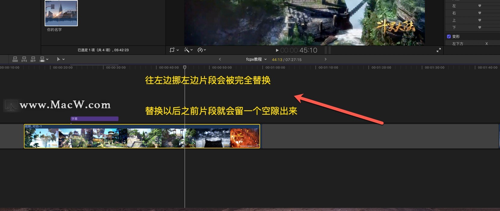Click the viewer timecode 45:10 display
The width and height of the screenshot is (500, 211).
pos(299,50)
